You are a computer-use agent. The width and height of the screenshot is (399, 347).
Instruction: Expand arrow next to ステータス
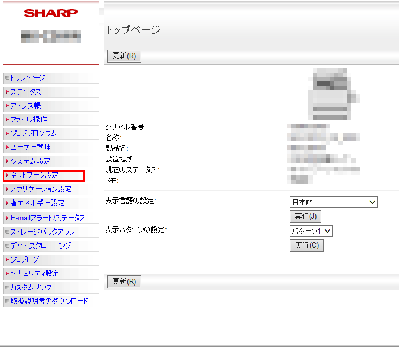coord(7,92)
